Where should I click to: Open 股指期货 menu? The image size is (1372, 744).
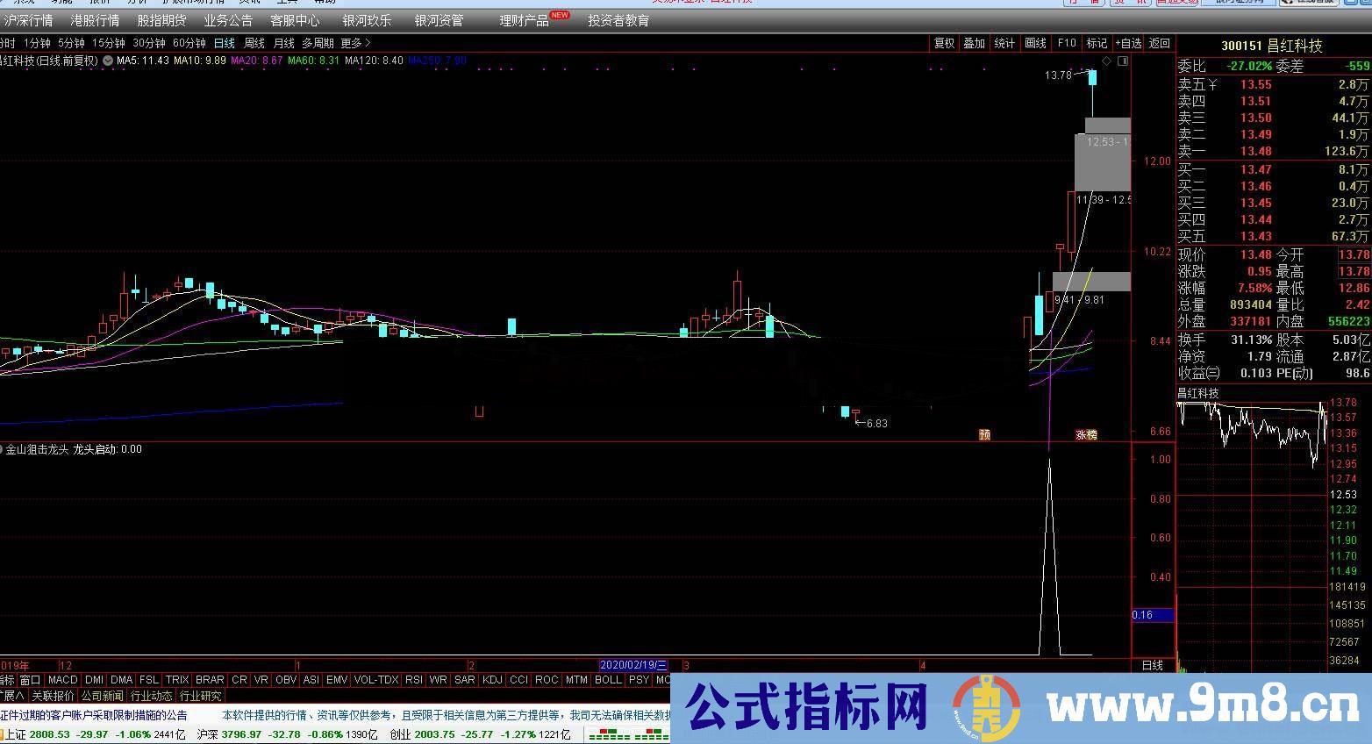click(161, 20)
